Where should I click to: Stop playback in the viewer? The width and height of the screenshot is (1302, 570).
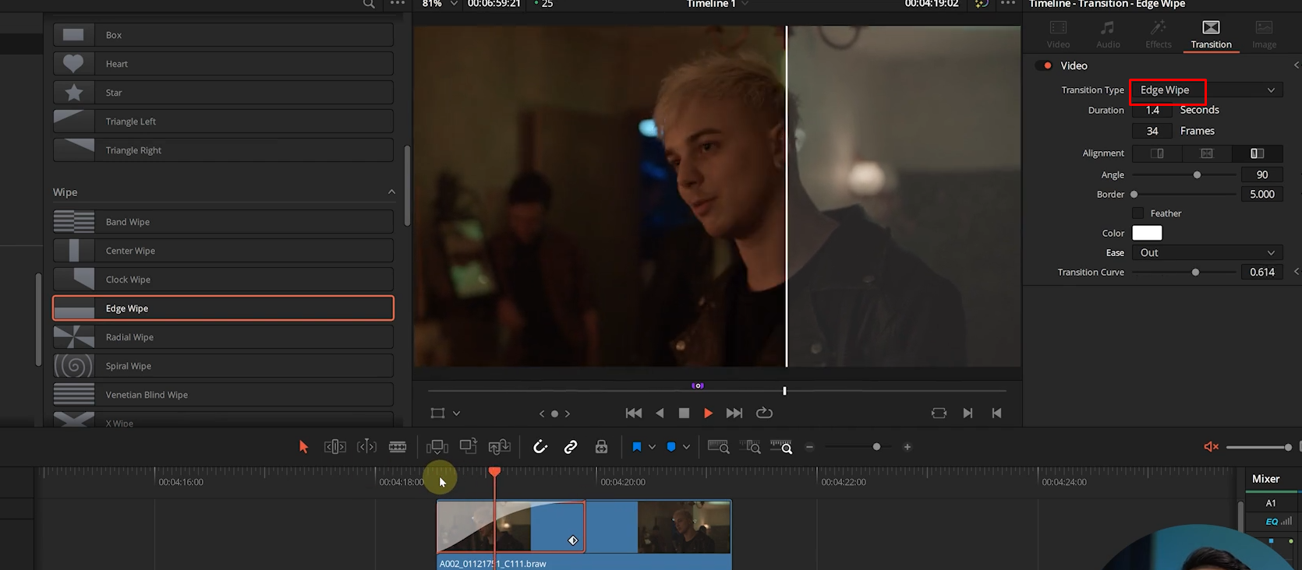tap(684, 413)
